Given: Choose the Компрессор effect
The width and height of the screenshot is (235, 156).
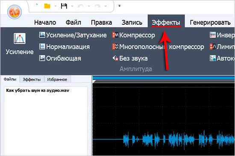Looking at the screenshot, I should tap(134, 35).
